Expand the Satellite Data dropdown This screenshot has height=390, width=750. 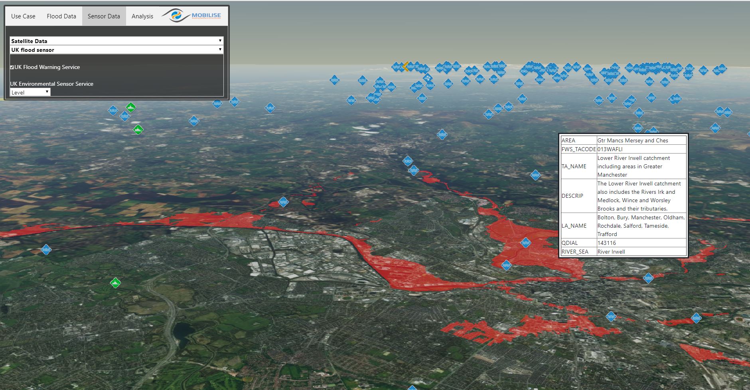(x=116, y=41)
